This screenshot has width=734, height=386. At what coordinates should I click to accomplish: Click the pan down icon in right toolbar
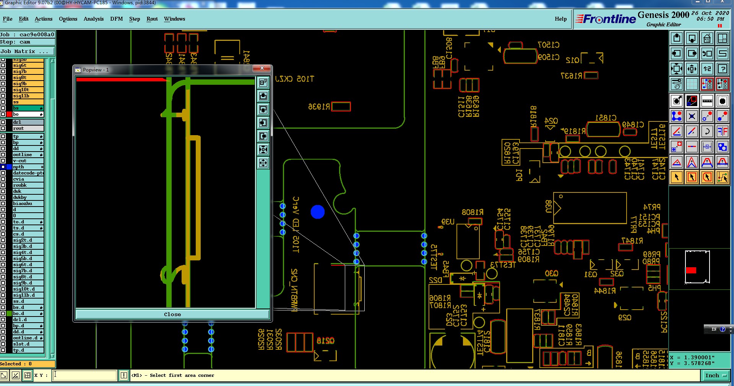(x=692, y=38)
